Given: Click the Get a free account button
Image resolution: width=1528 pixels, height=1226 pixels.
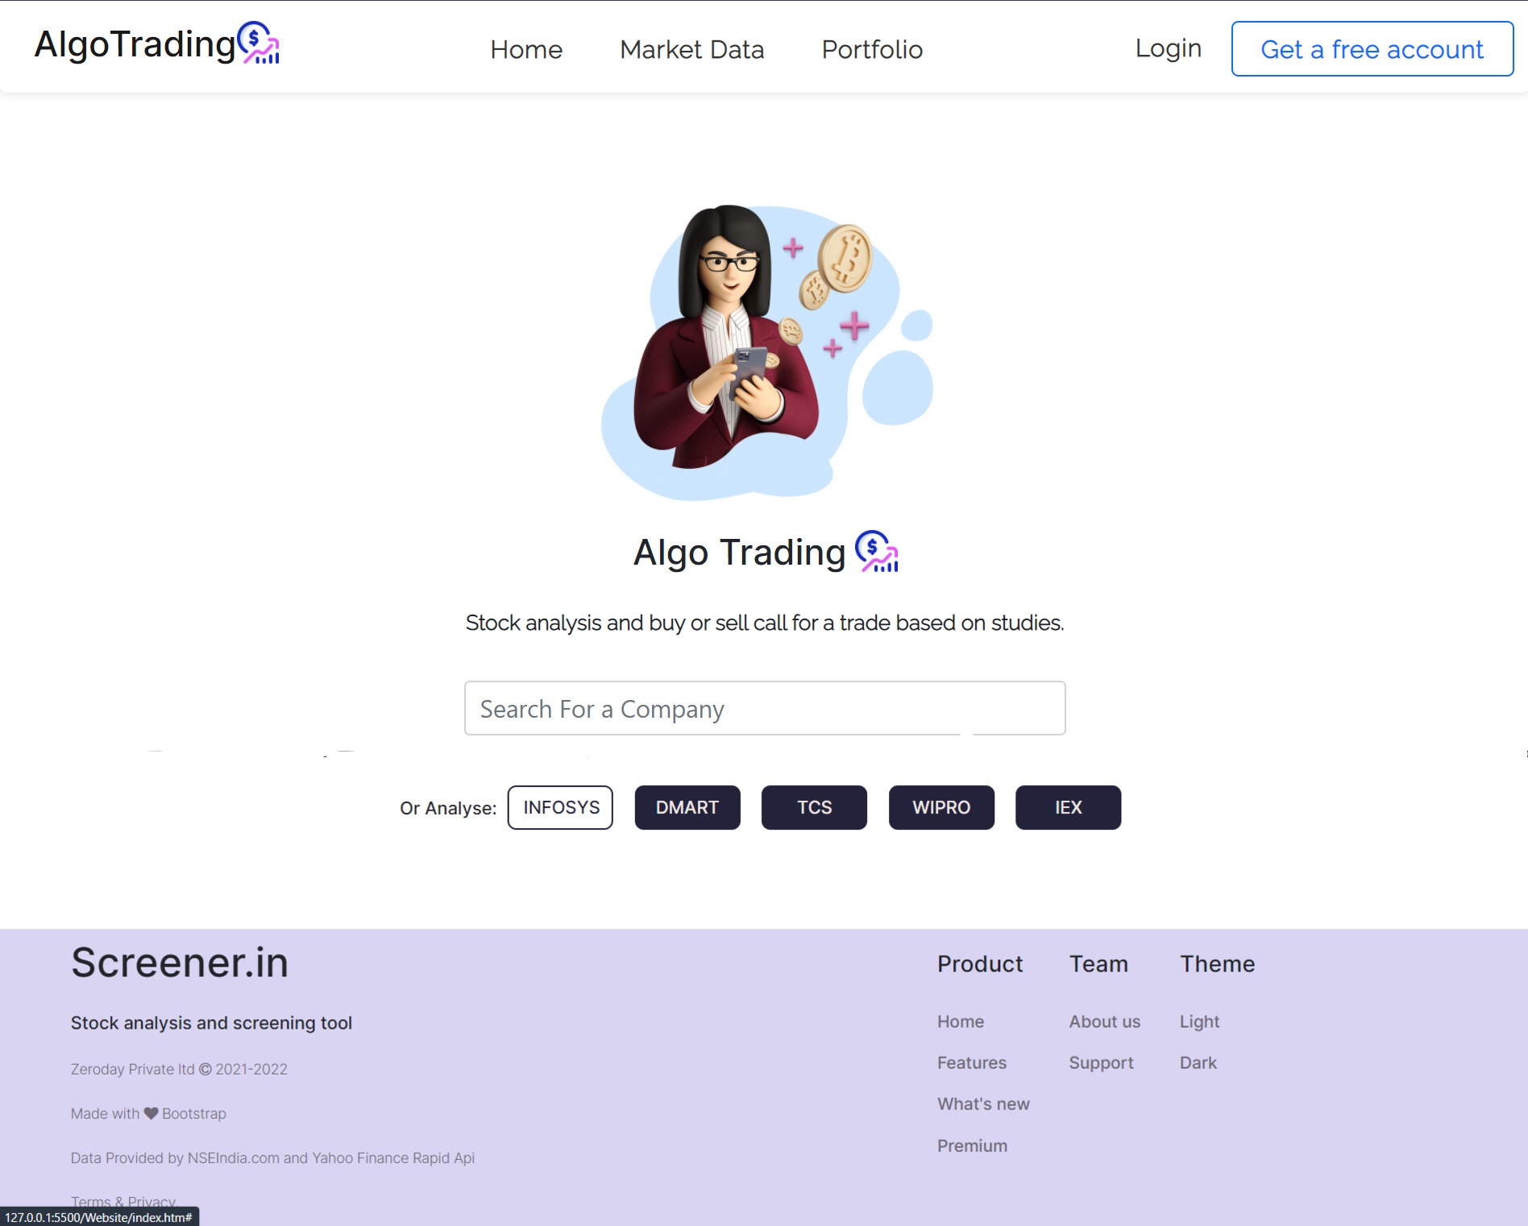Looking at the screenshot, I should 1372,49.
